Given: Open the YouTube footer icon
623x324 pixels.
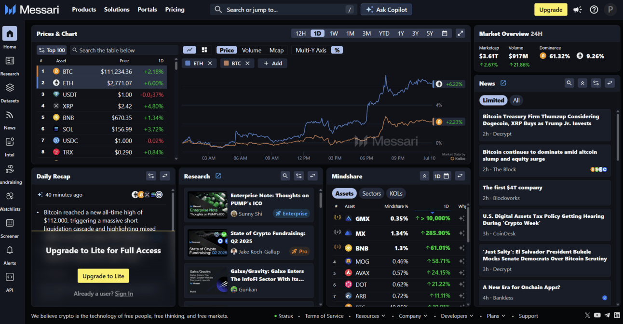Looking at the screenshot, I should 597,315.
